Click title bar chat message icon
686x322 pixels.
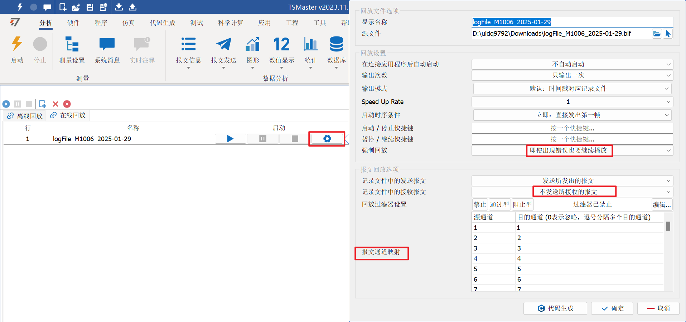point(47,7)
